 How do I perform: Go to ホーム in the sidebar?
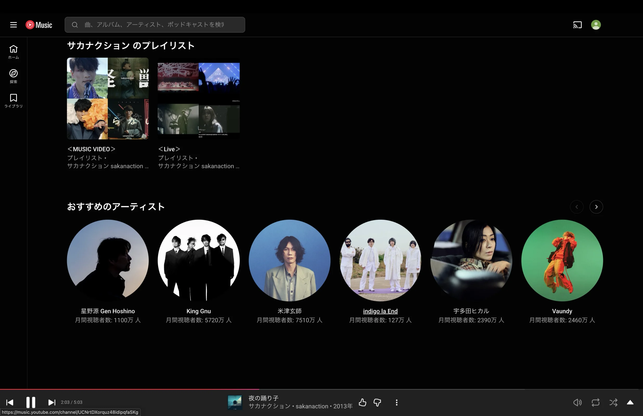pyautogui.click(x=14, y=52)
